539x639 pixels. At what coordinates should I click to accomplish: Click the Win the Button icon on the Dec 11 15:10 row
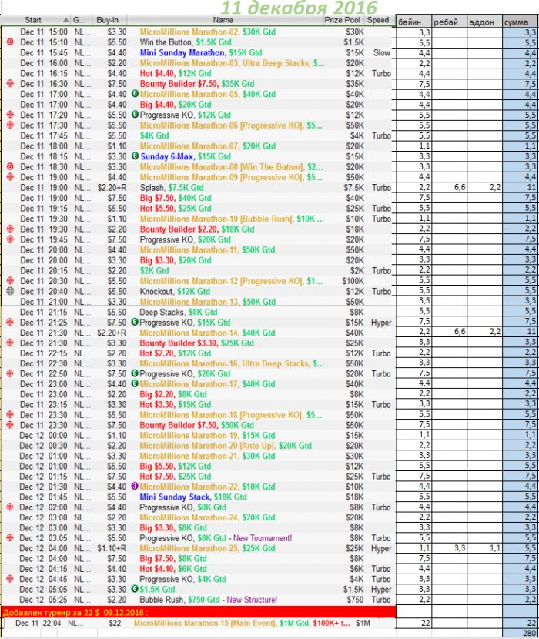pyautogui.click(x=10, y=42)
